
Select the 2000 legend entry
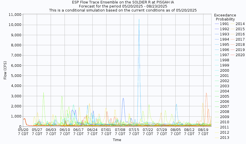pyautogui.click(x=222, y=71)
